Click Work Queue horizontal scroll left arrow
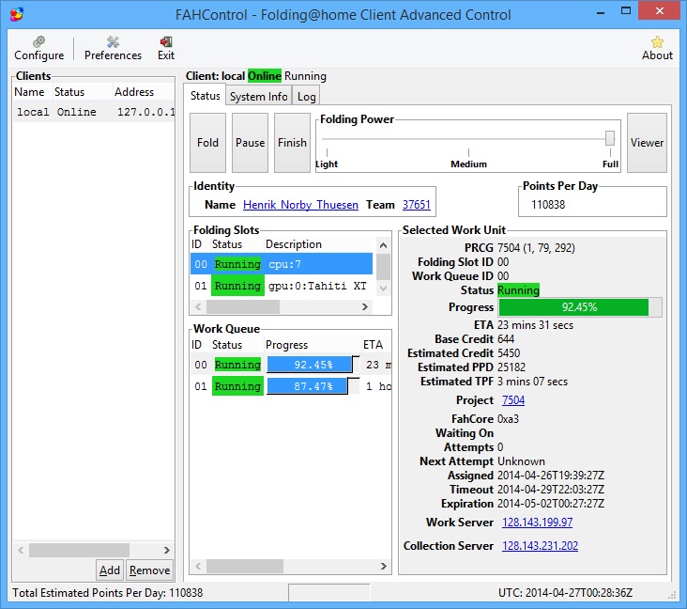The width and height of the screenshot is (687, 609). pyautogui.click(x=198, y=566)
